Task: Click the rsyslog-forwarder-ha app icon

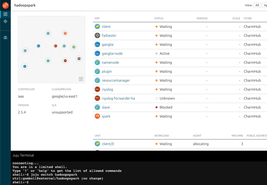Action: coord(97,98)
